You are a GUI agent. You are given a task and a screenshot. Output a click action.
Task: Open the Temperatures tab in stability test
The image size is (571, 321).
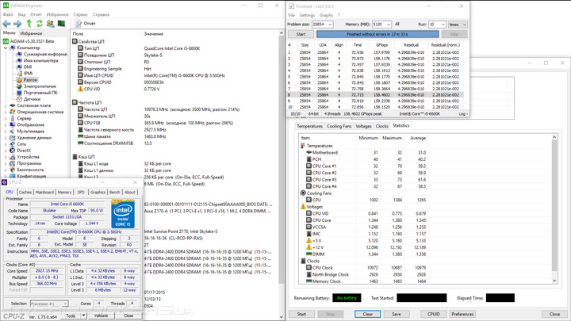click(309, 126)
